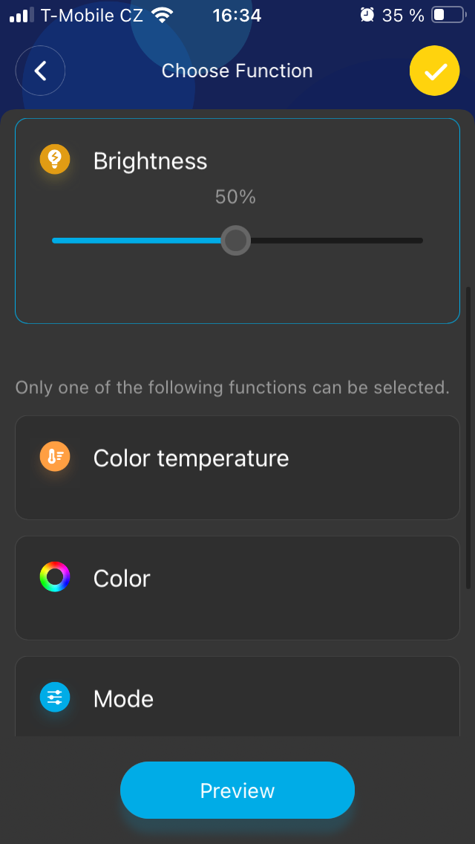
Task: Select the Brightness label text
Action: pos(150,161)
